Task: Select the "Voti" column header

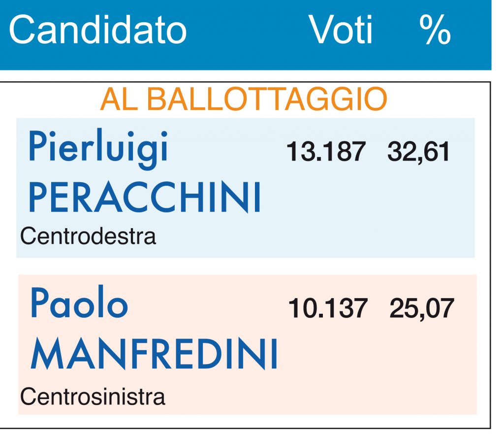Action: (x=341, y=31)
